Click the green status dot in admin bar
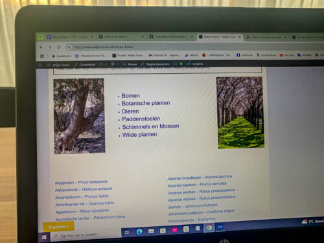This screenshot has width=324, height=243. 181,64
